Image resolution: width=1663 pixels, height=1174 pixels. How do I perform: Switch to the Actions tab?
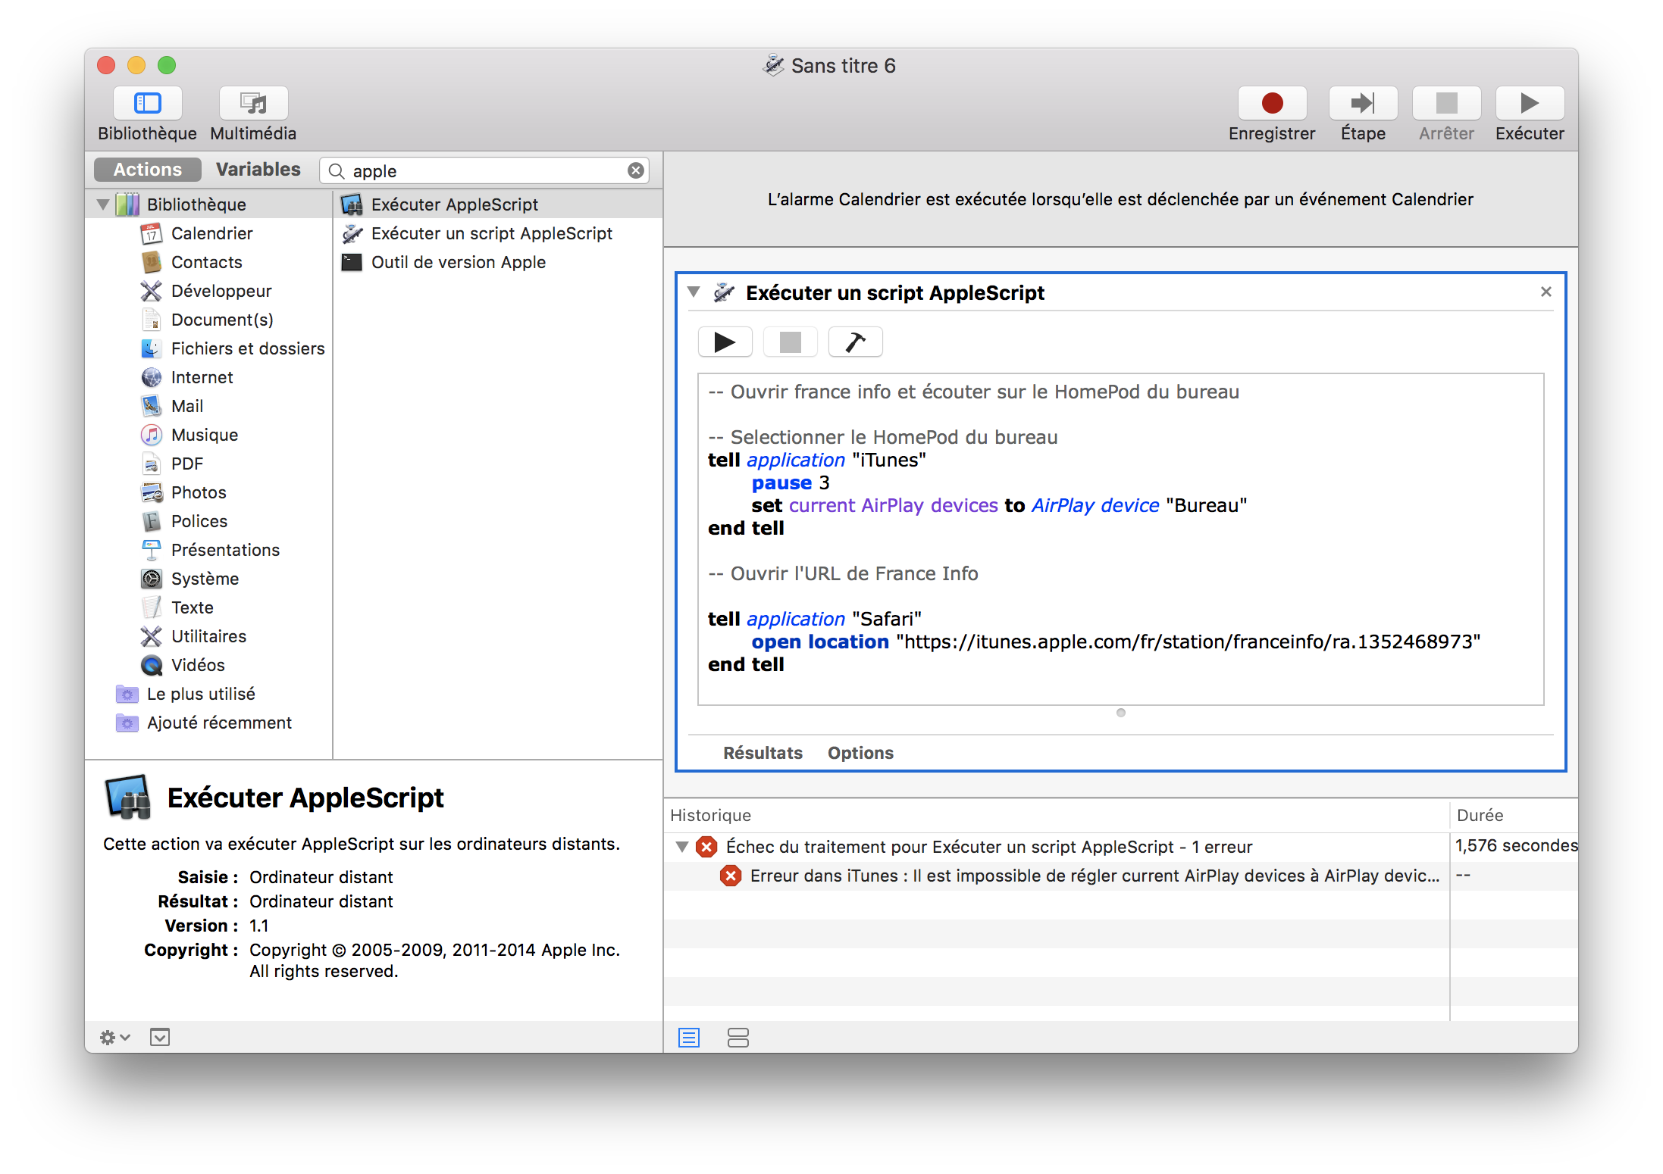pyautogui.click(x=147, y=169)
